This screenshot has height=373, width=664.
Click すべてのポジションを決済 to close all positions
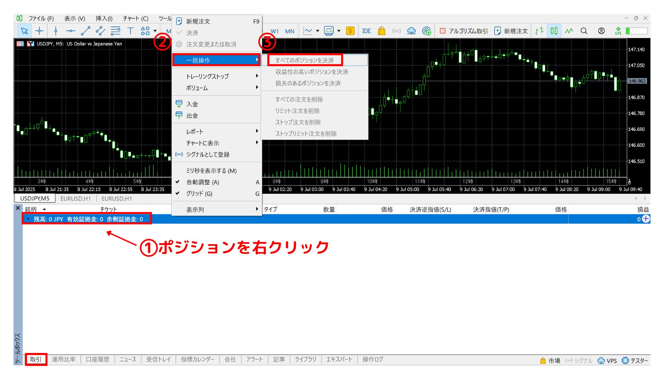point(305,60)
